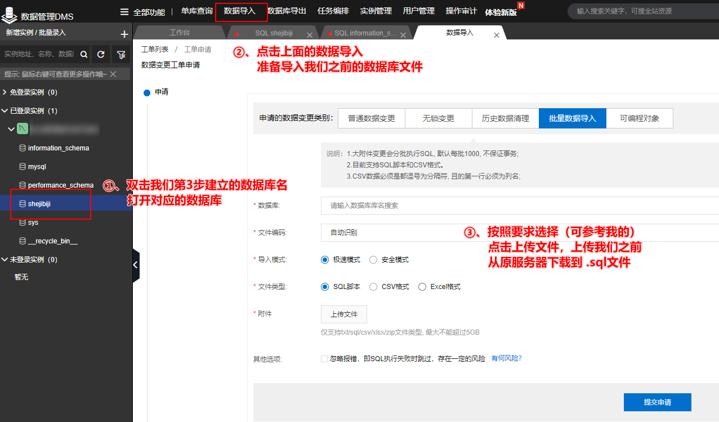The height and width of the screenshot is (422, 719).
Task: Add new instance with plus icon
Action: [124, 34]
